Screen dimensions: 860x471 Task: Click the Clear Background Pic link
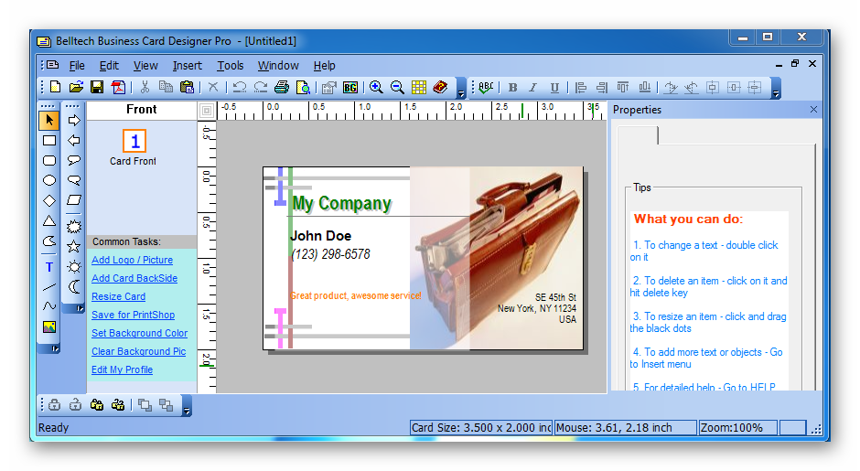pos(139,351)
